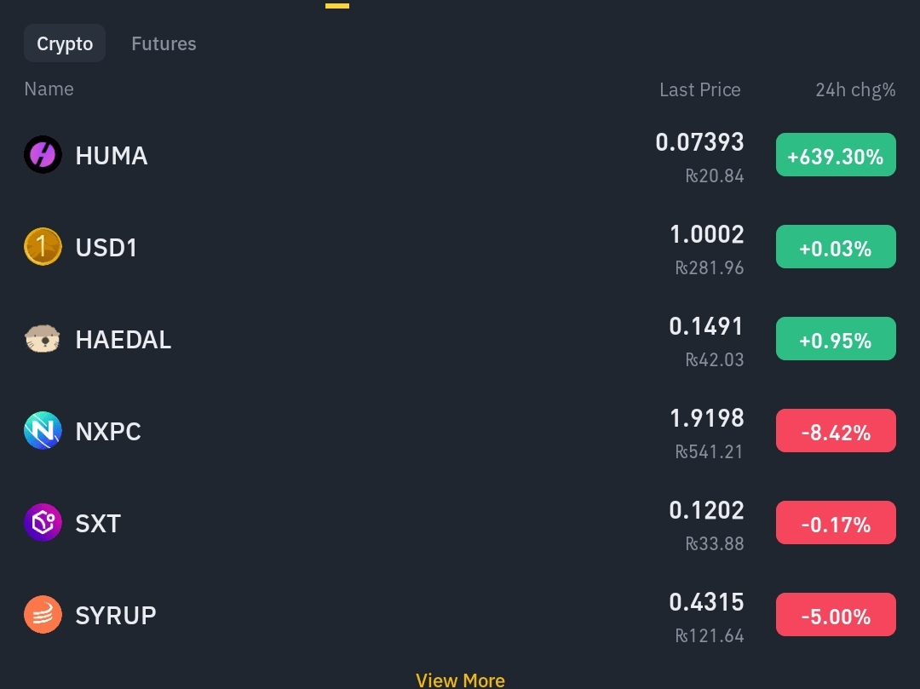Sort by the Last Price column header
Viewport: 920px width, 689px height.
click(x=700, y=89)
